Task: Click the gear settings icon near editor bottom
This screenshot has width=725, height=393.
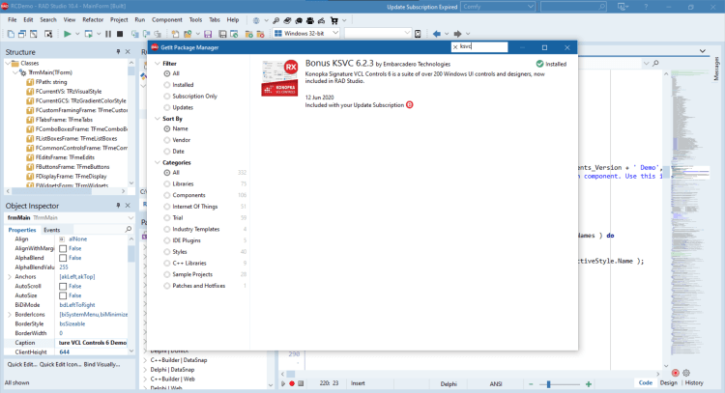Action: coord(686,373)
